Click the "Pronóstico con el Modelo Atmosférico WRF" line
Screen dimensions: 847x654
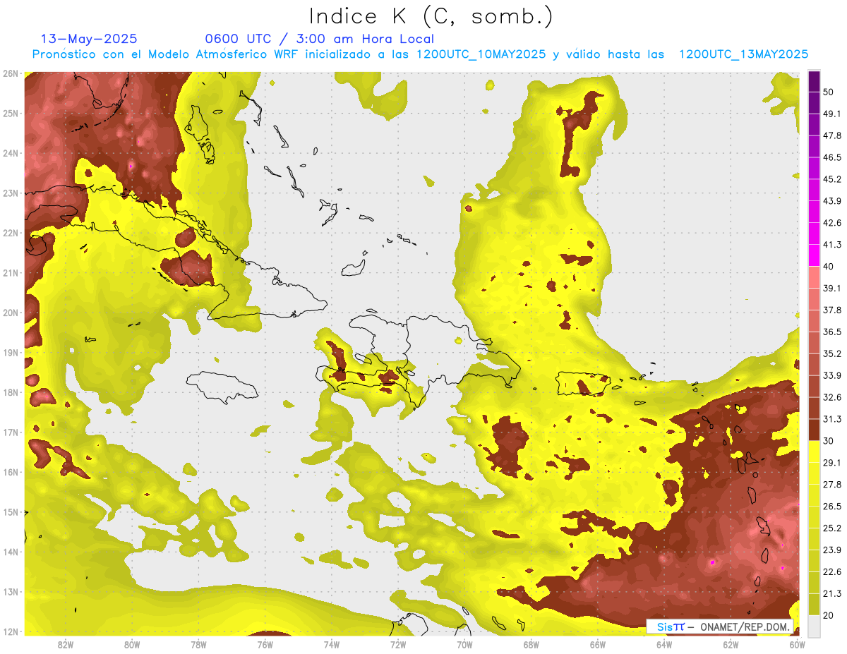[x=420, y=54]
